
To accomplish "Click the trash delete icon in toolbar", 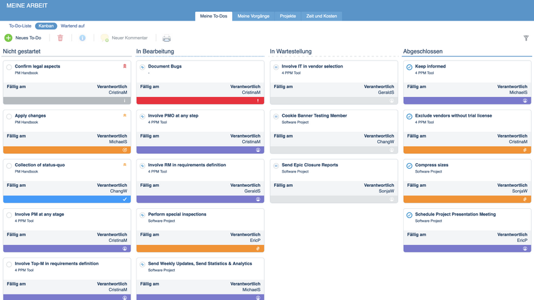I will 60,38.
